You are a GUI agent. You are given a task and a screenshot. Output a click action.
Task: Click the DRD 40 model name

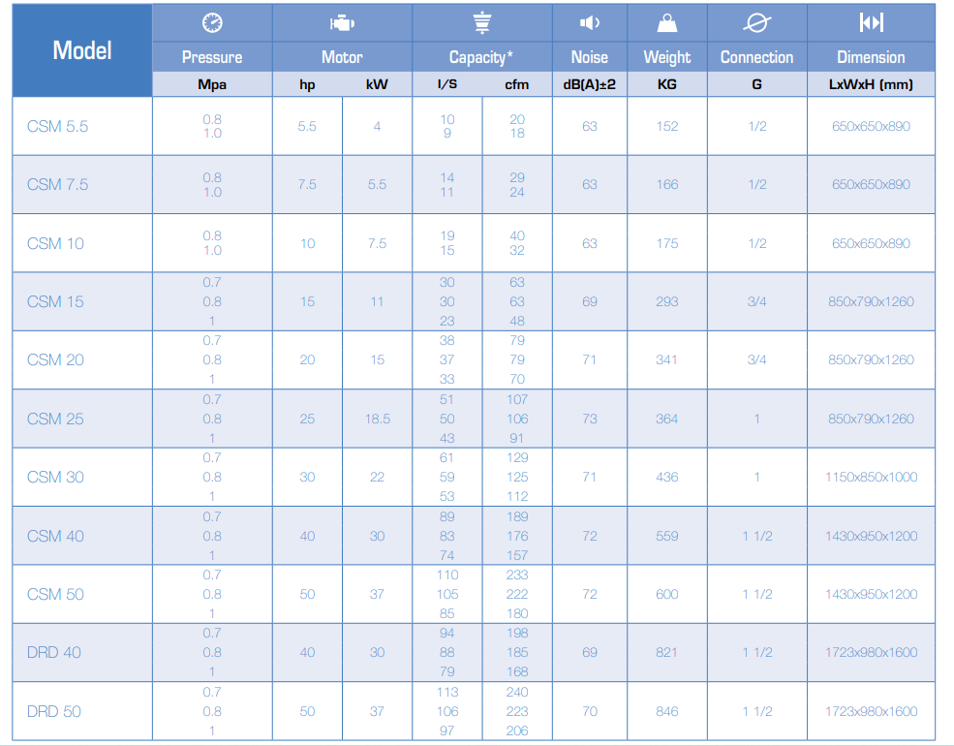coord(54,652)
